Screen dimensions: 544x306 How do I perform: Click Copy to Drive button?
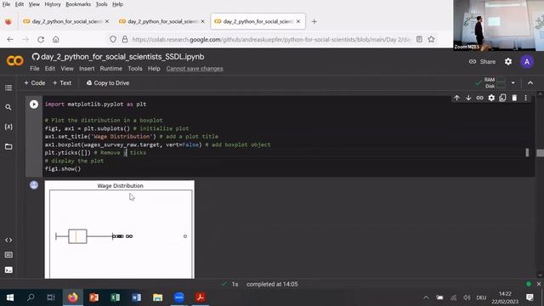[x=108, y=83]
